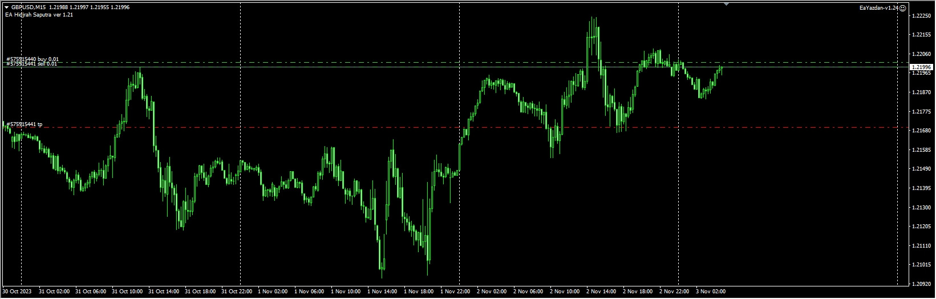Click the 1.22060 price scale label
This screenshot has width=936, height=299.
coord(922,54)
